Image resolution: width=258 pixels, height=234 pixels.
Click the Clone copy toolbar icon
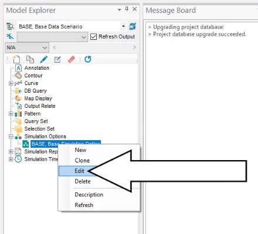pos(30,59)
